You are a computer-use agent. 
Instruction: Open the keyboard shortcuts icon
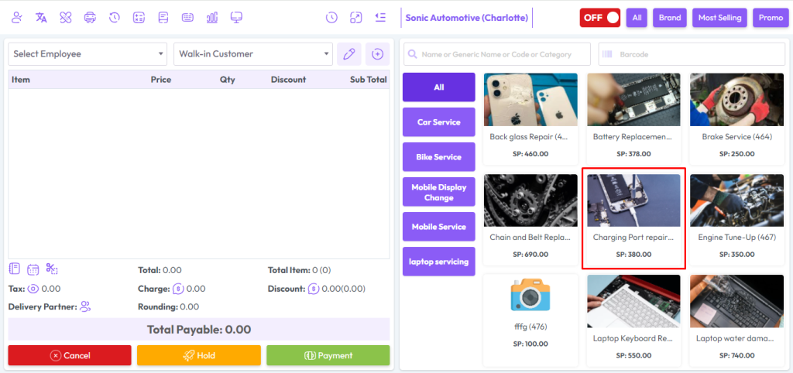pyautogui.click(x=187, y=18)
